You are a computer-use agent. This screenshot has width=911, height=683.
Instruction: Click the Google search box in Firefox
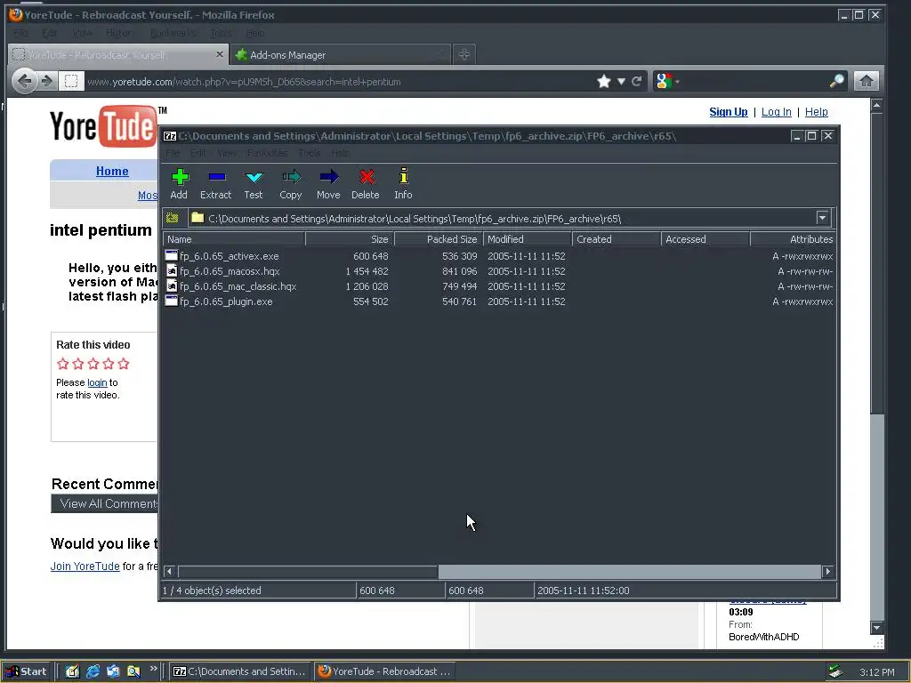click(753, 81)
